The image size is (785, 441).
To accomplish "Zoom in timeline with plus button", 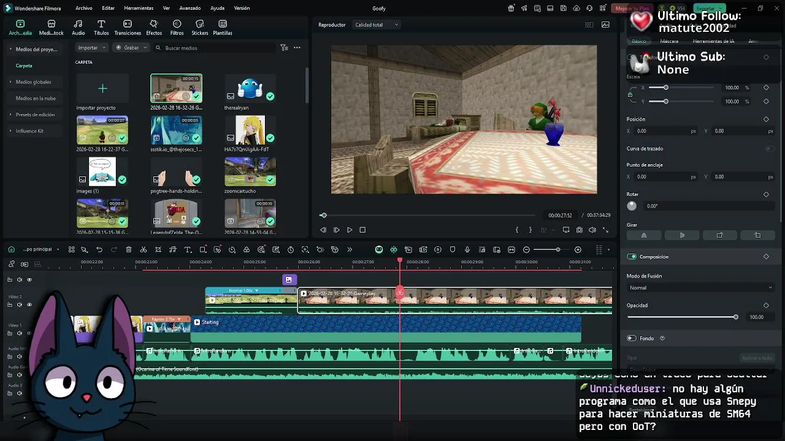I will (578, 249).
